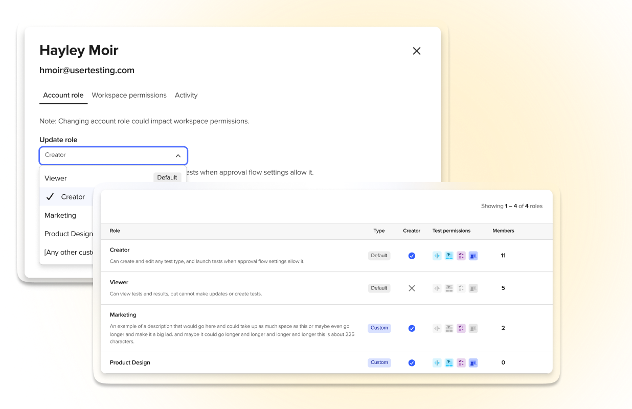
Task: Click the X mark in Viewer's Creator column
Action: click(x=412, y=288)
